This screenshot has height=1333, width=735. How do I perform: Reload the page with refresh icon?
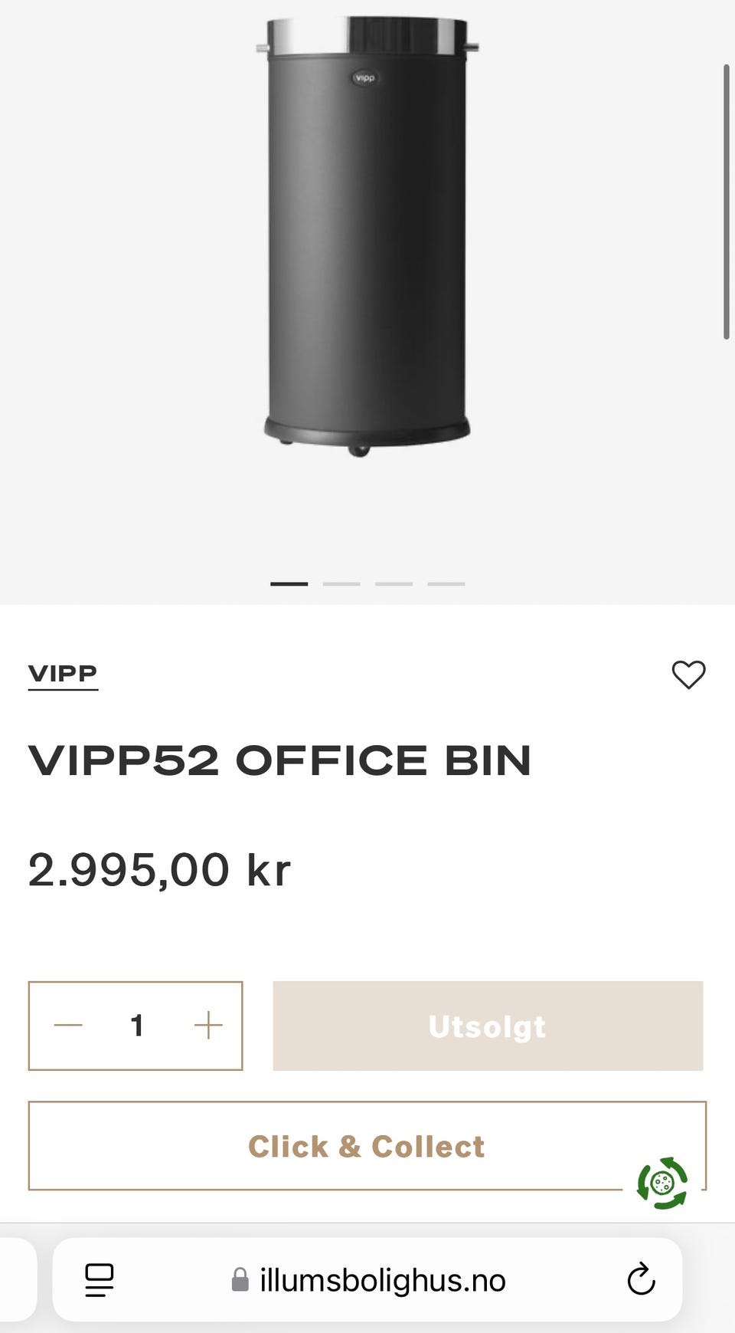coord(641,1279)
